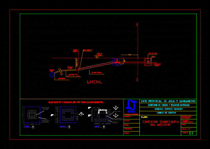
Task: Click upper white cut arrow beside section view
Action: click(x=89, y=108)
